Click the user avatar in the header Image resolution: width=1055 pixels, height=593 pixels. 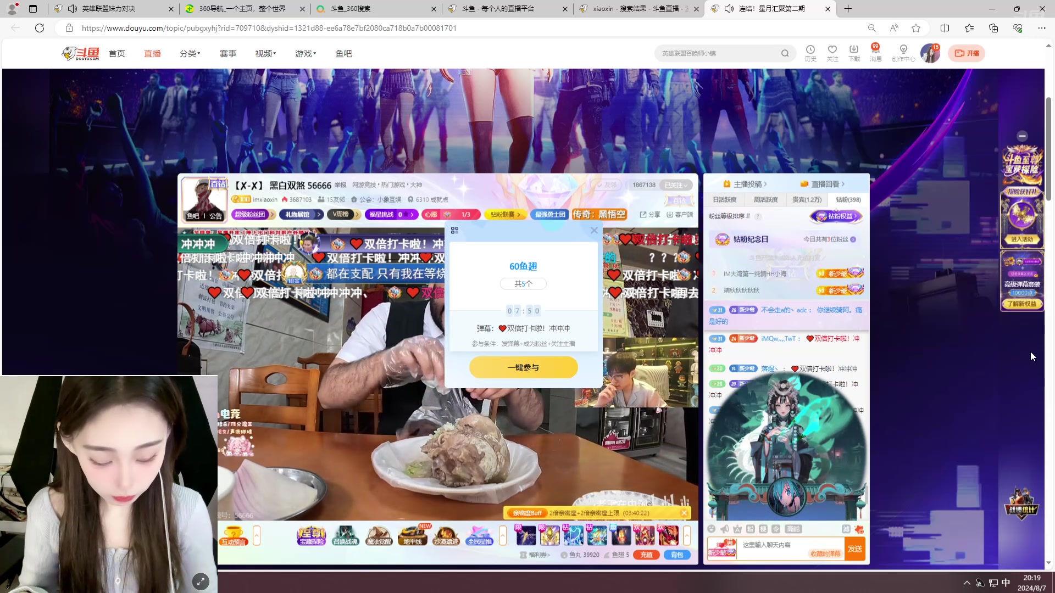pyautogui.click(x=930, y=53)
